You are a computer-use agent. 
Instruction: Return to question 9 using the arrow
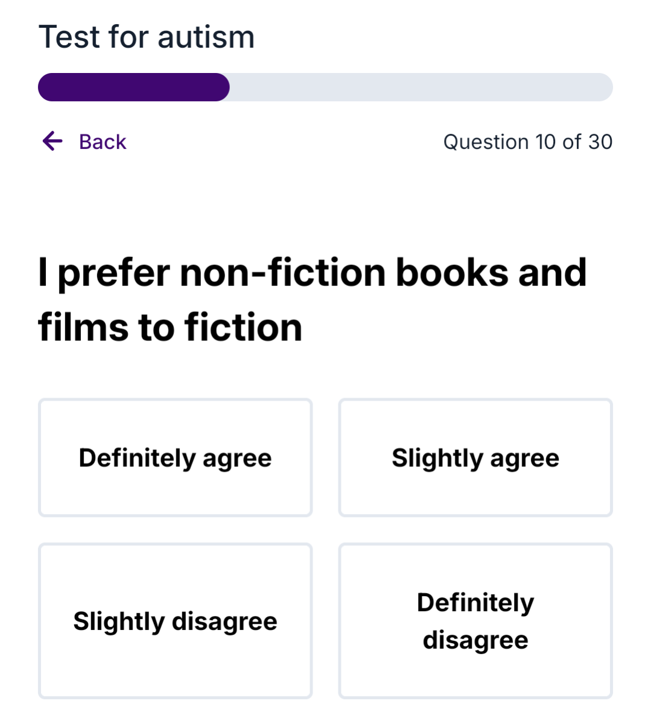click(x=52, y=141)
